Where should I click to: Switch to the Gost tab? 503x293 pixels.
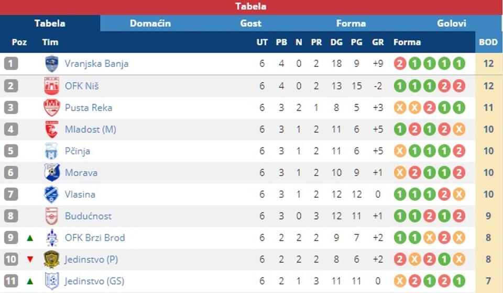[x=251, y=24]
